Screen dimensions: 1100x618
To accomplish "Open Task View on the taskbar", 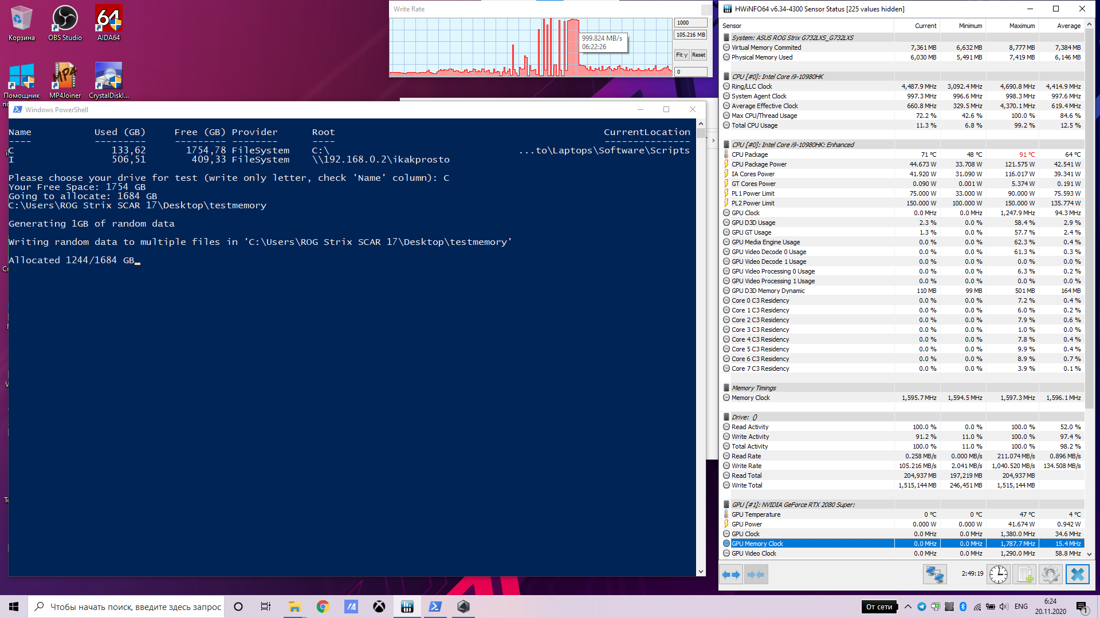I will coord(266,607).
